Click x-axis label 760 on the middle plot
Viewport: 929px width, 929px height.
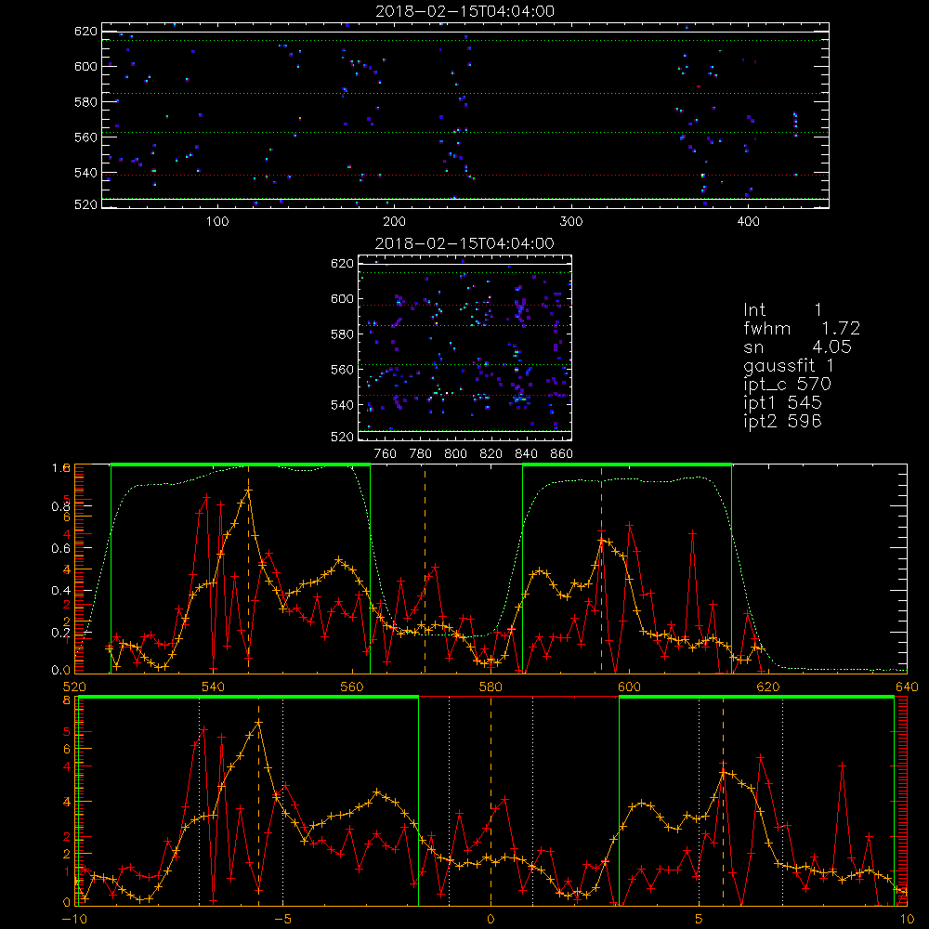(386, 454)
